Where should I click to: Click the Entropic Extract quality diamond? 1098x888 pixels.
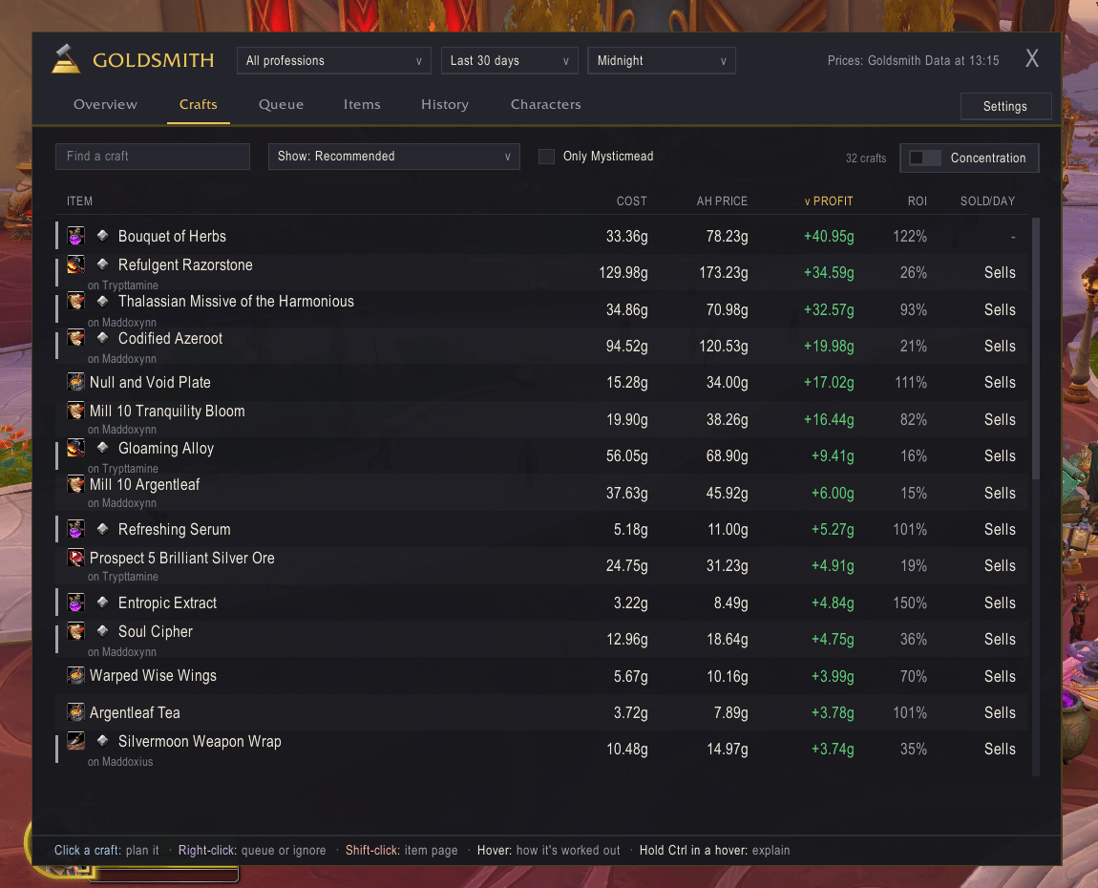coord(102,603)
